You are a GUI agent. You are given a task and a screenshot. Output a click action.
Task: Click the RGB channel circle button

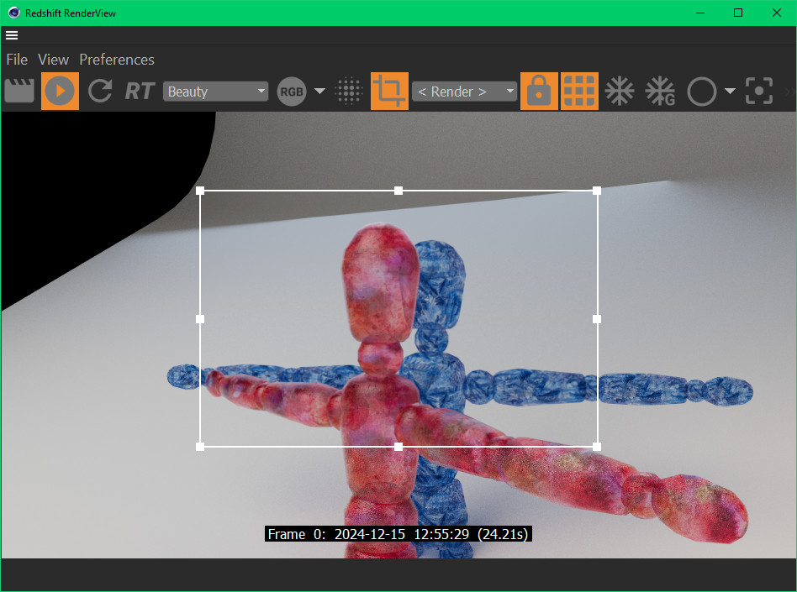tap(292, 92)
